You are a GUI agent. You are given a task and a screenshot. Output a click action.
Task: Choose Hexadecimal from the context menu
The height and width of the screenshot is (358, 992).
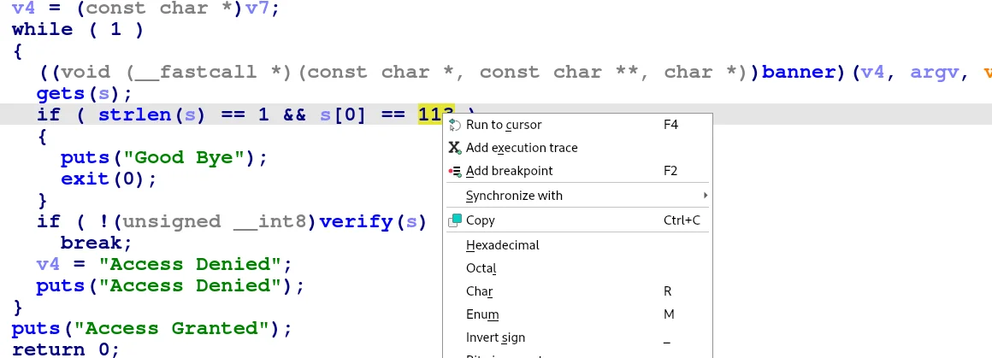pos(503,245)
